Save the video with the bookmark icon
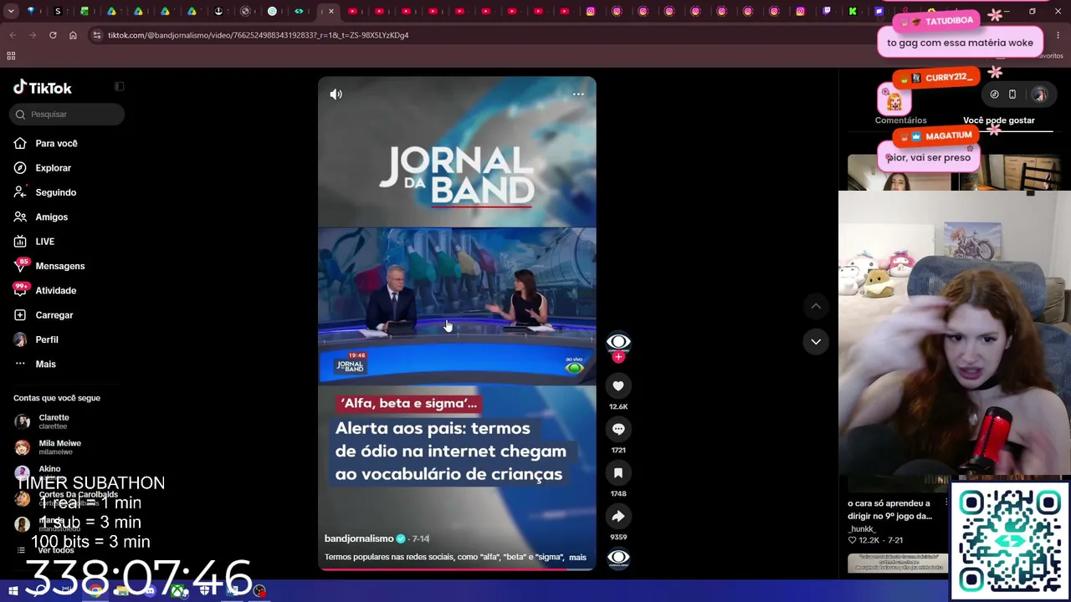 click(x=618, y=472)
